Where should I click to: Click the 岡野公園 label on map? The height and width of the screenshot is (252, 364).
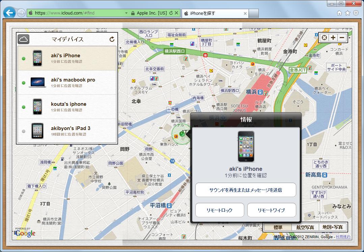pyautogui.click(x=116, y=163)
